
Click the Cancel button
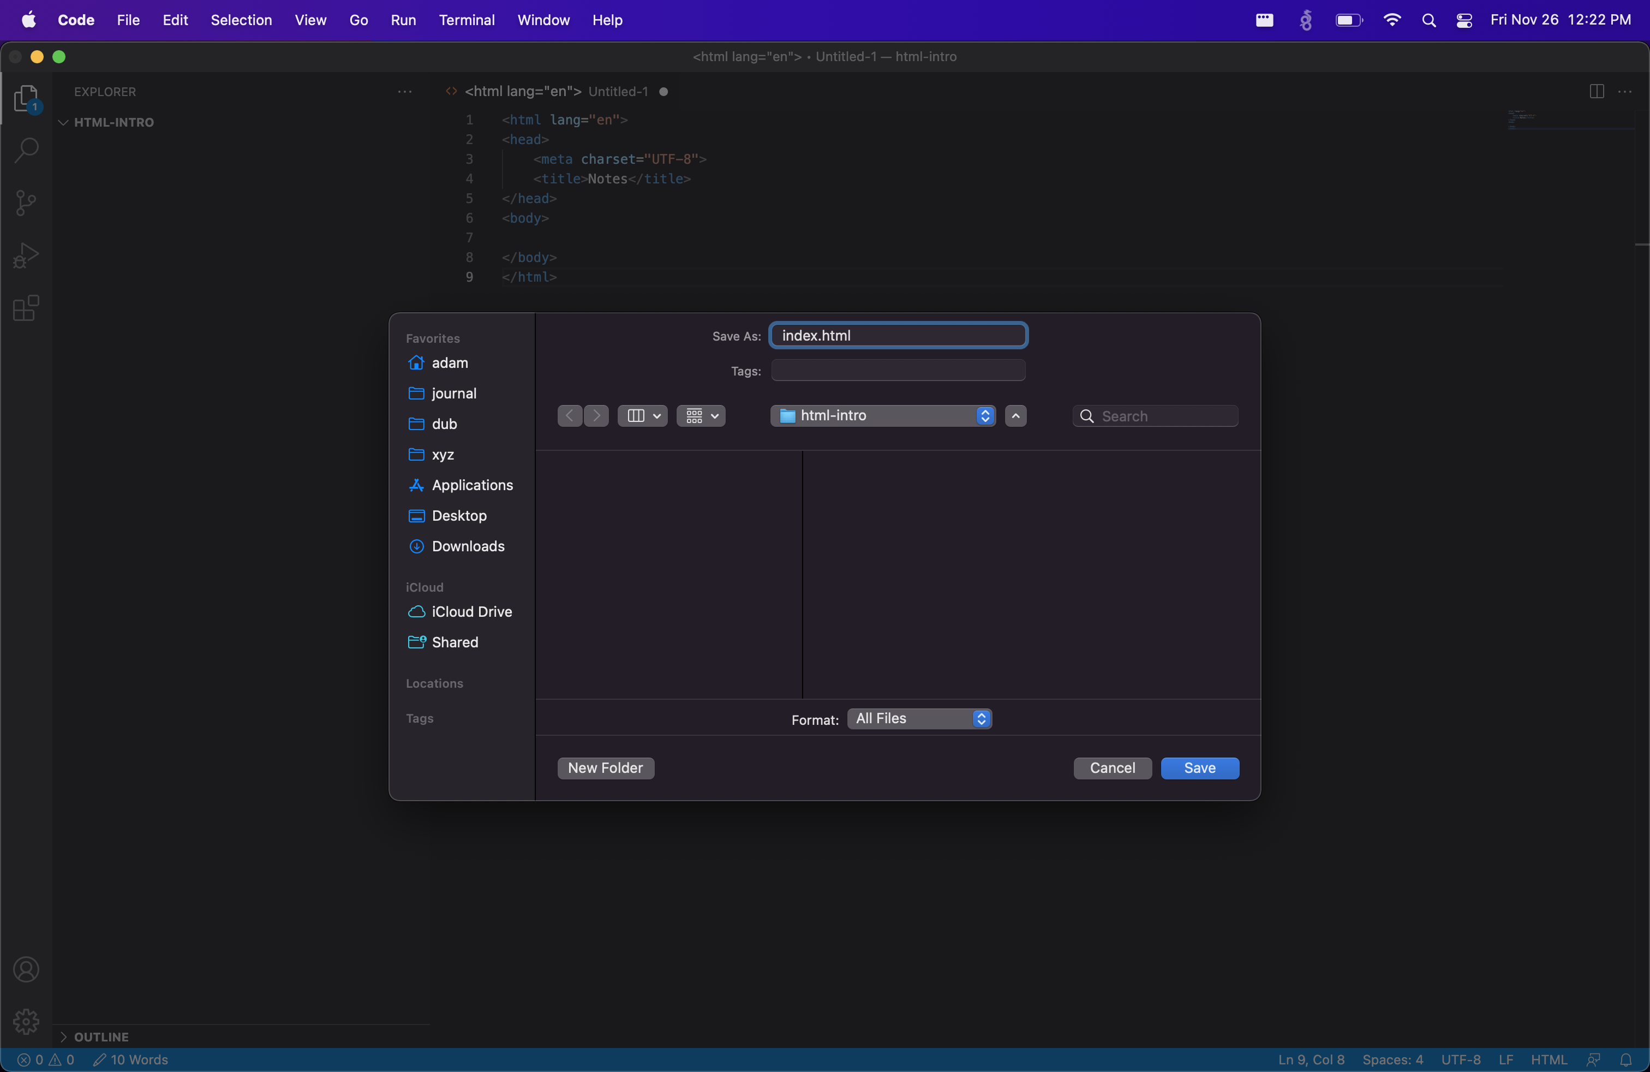1112,767
